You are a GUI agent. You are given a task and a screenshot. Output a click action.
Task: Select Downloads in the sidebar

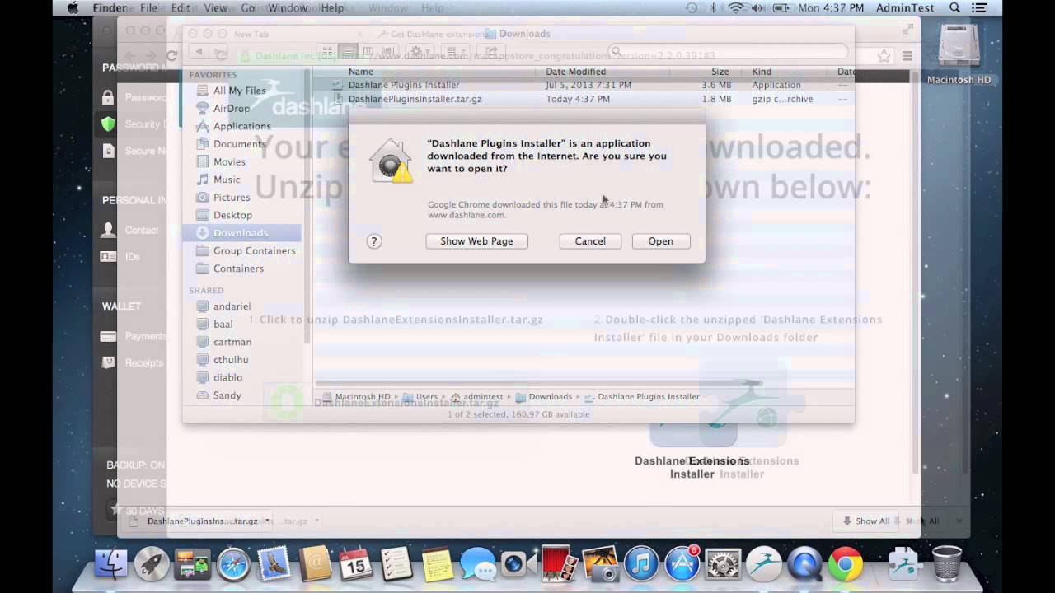242,233
